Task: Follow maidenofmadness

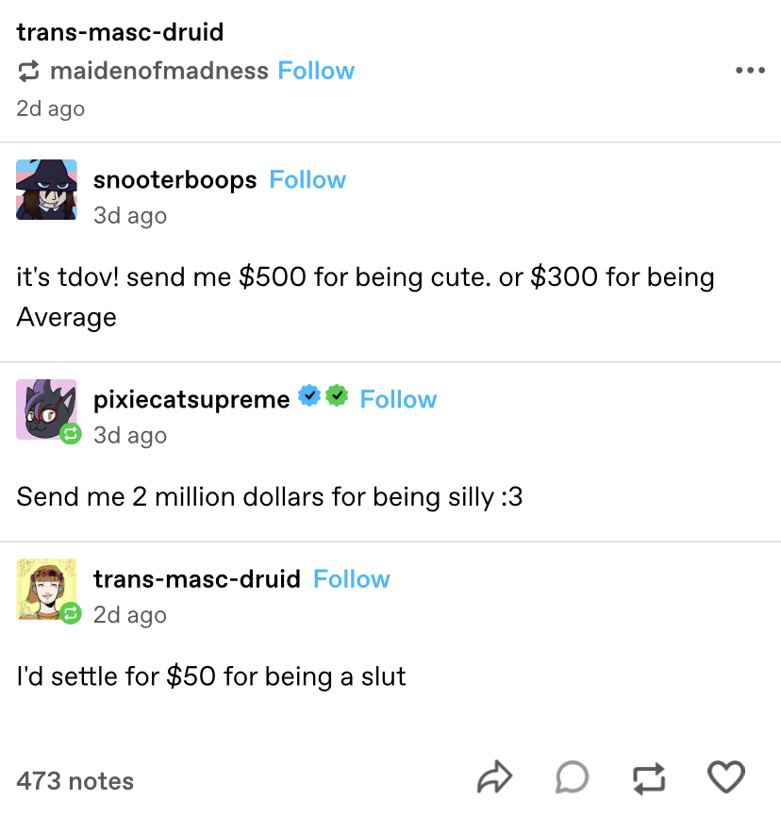Action: coord(316,71)
